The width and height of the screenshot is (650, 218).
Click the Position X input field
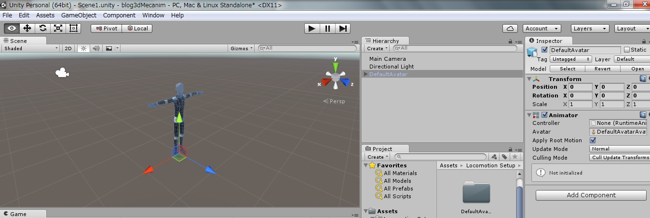coord(580,87)
